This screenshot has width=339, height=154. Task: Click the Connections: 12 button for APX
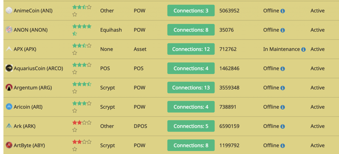click(x=191, y=49)
